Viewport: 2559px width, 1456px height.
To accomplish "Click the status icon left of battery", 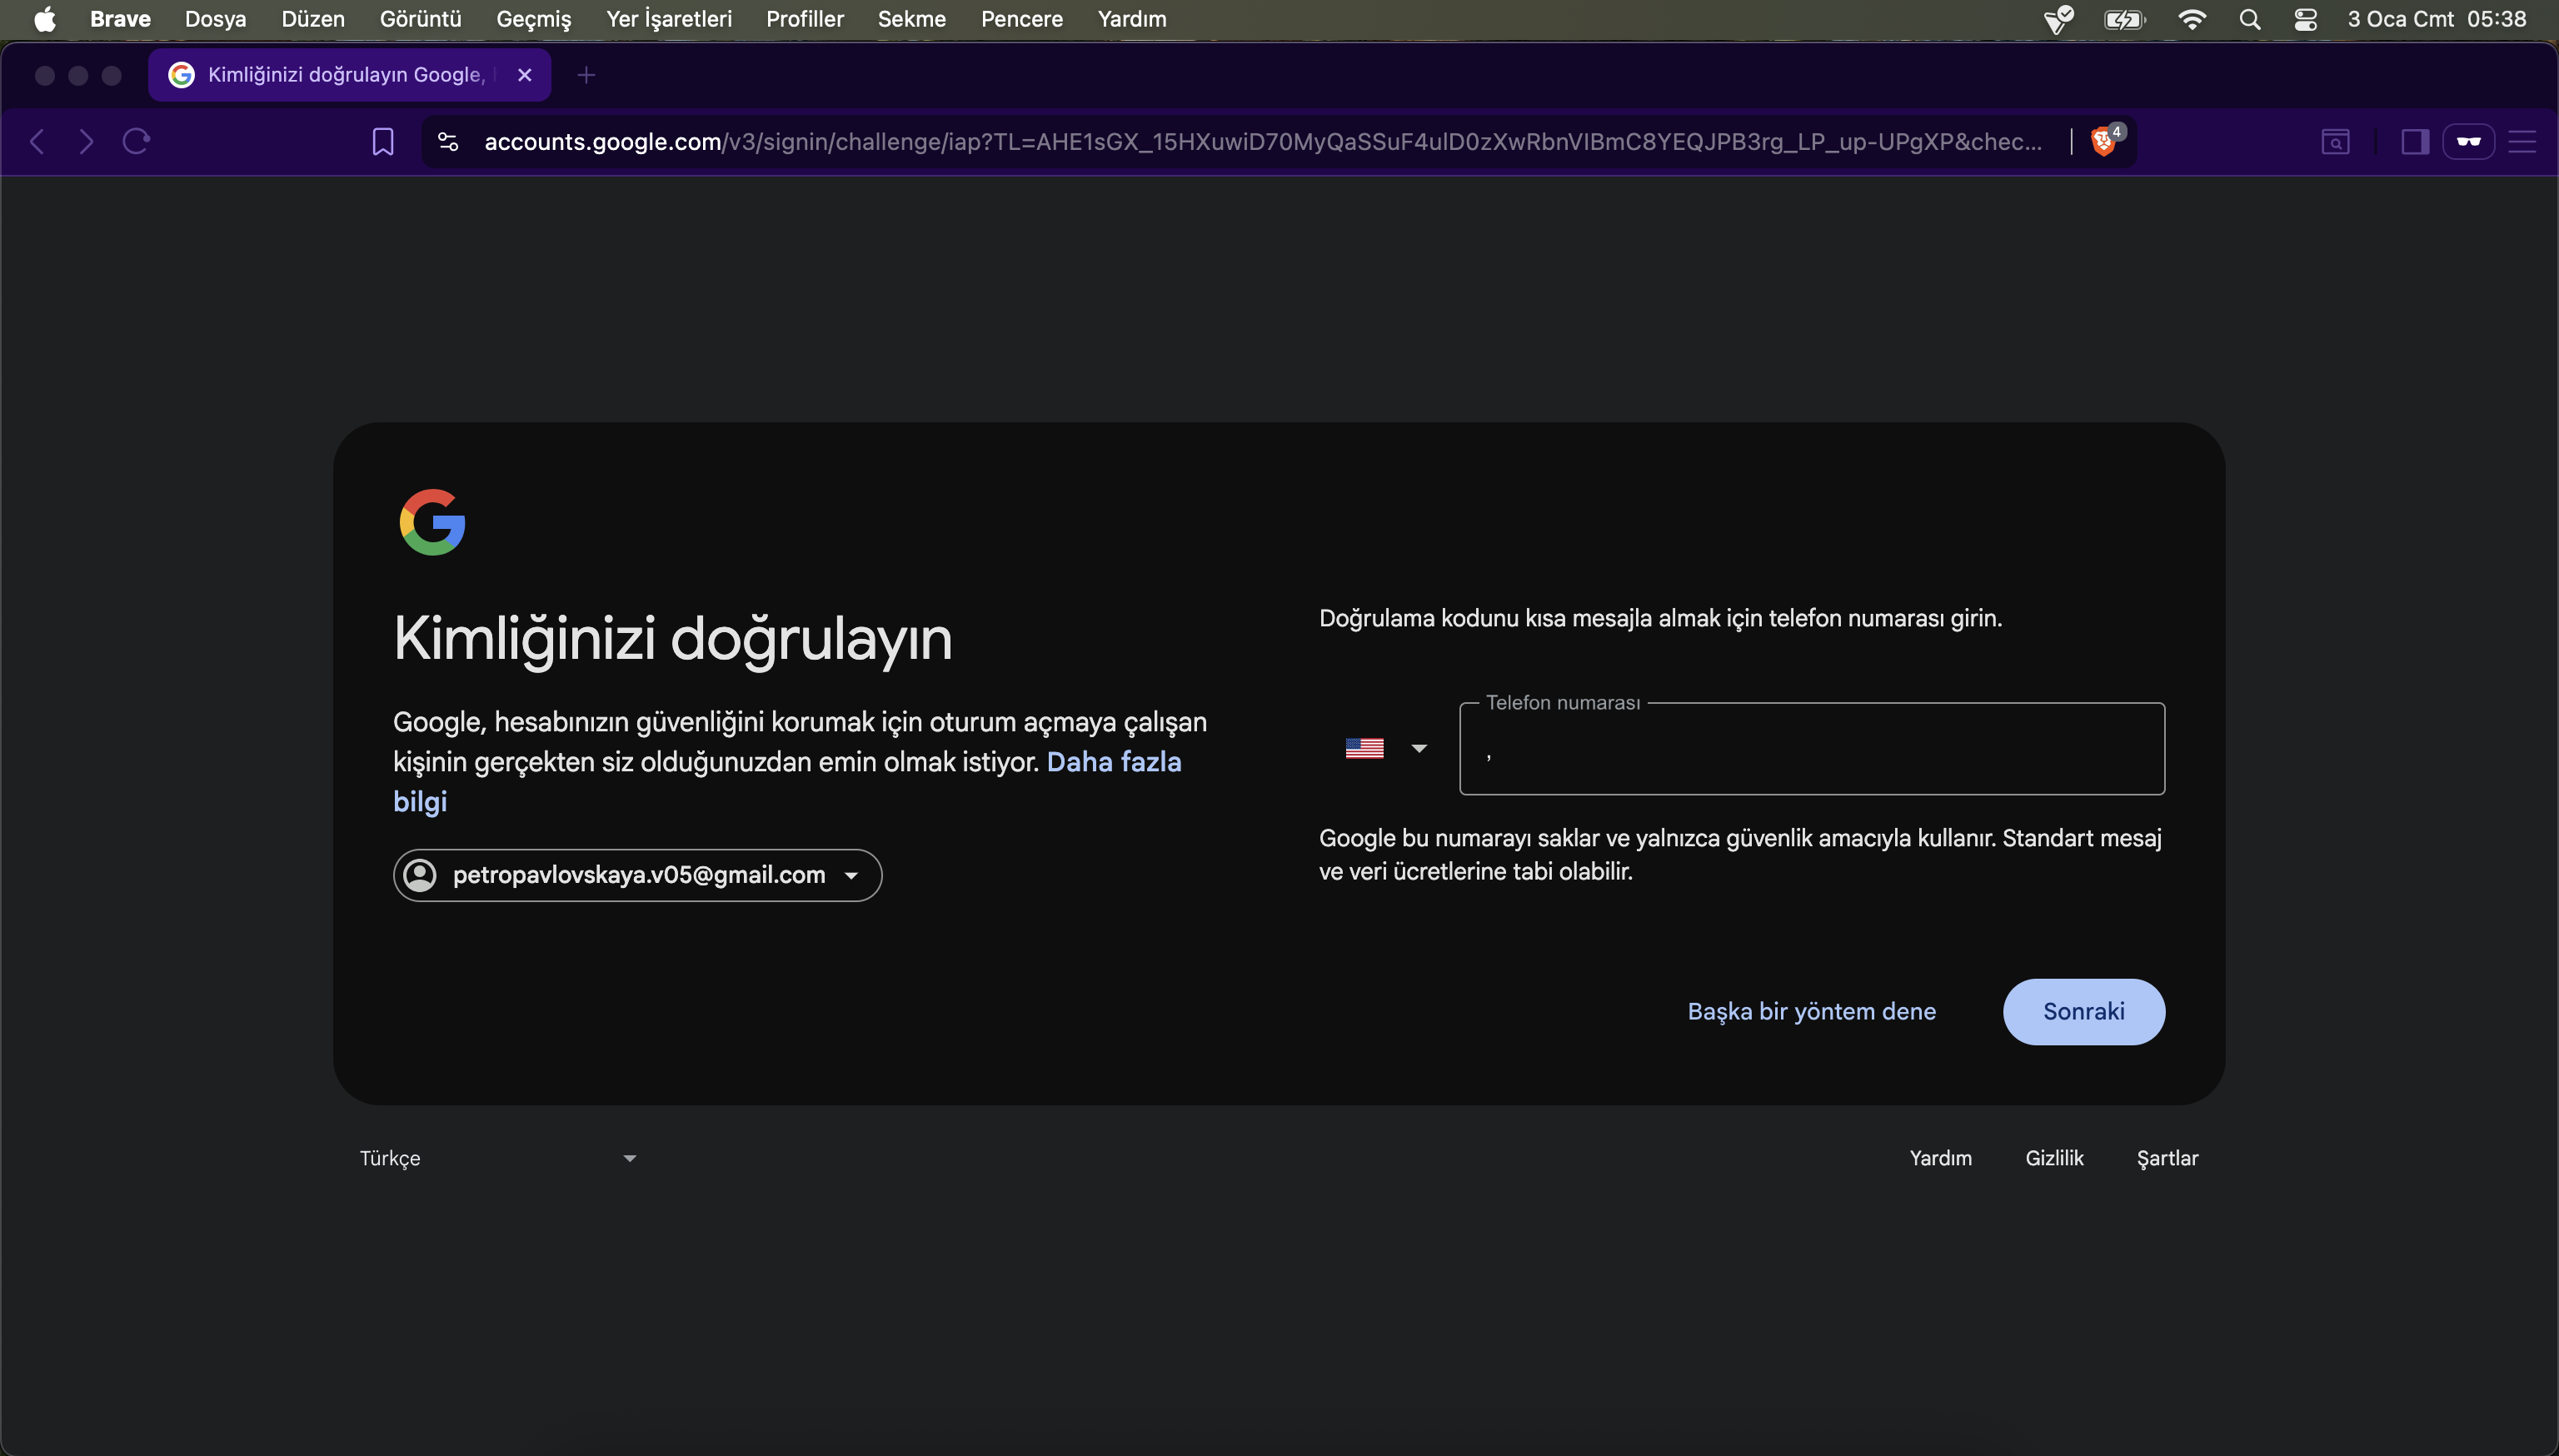I will 2058,19.
